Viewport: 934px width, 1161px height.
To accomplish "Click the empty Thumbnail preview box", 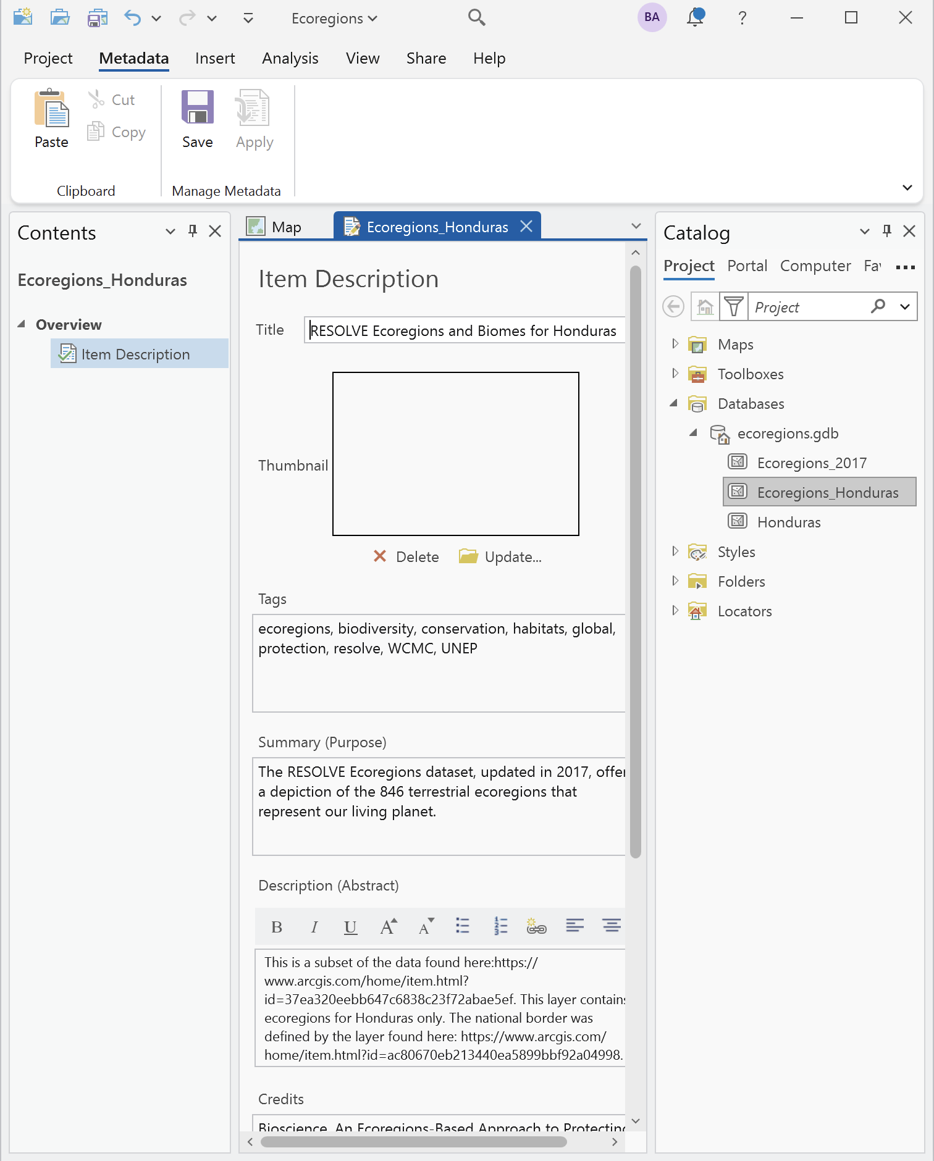I will (456, 454).
